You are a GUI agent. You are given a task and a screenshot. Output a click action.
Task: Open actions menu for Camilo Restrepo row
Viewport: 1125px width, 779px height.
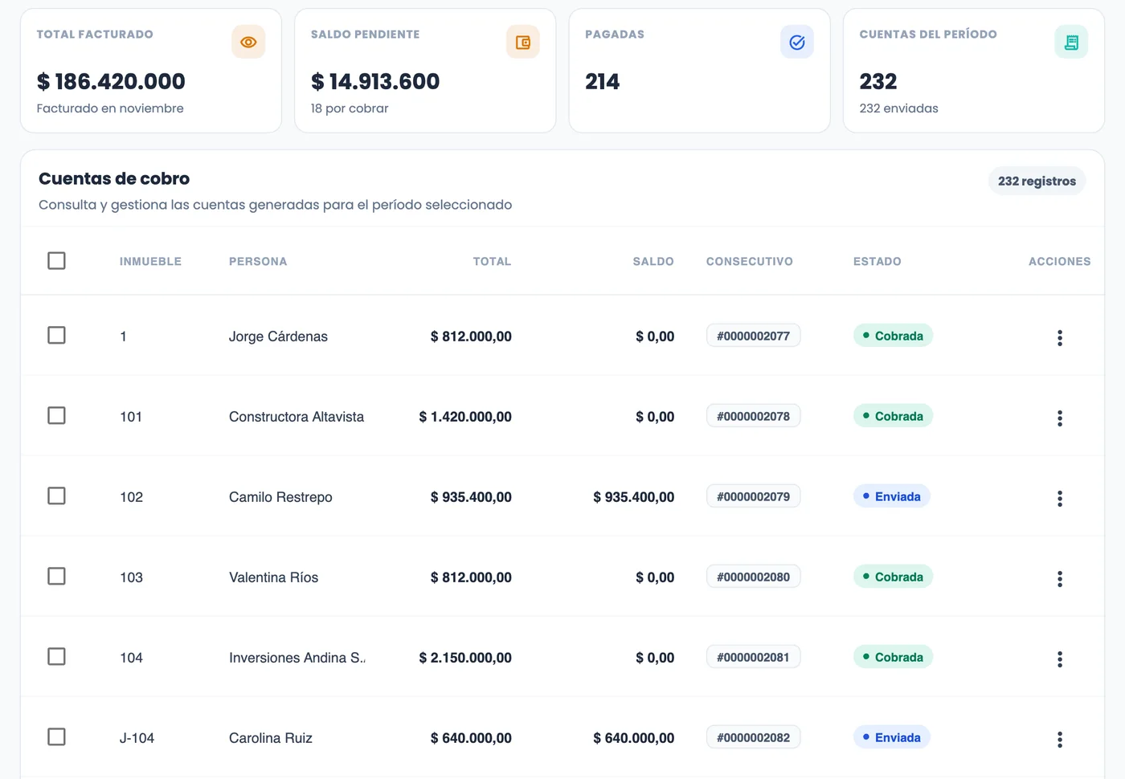[1060, 498]
